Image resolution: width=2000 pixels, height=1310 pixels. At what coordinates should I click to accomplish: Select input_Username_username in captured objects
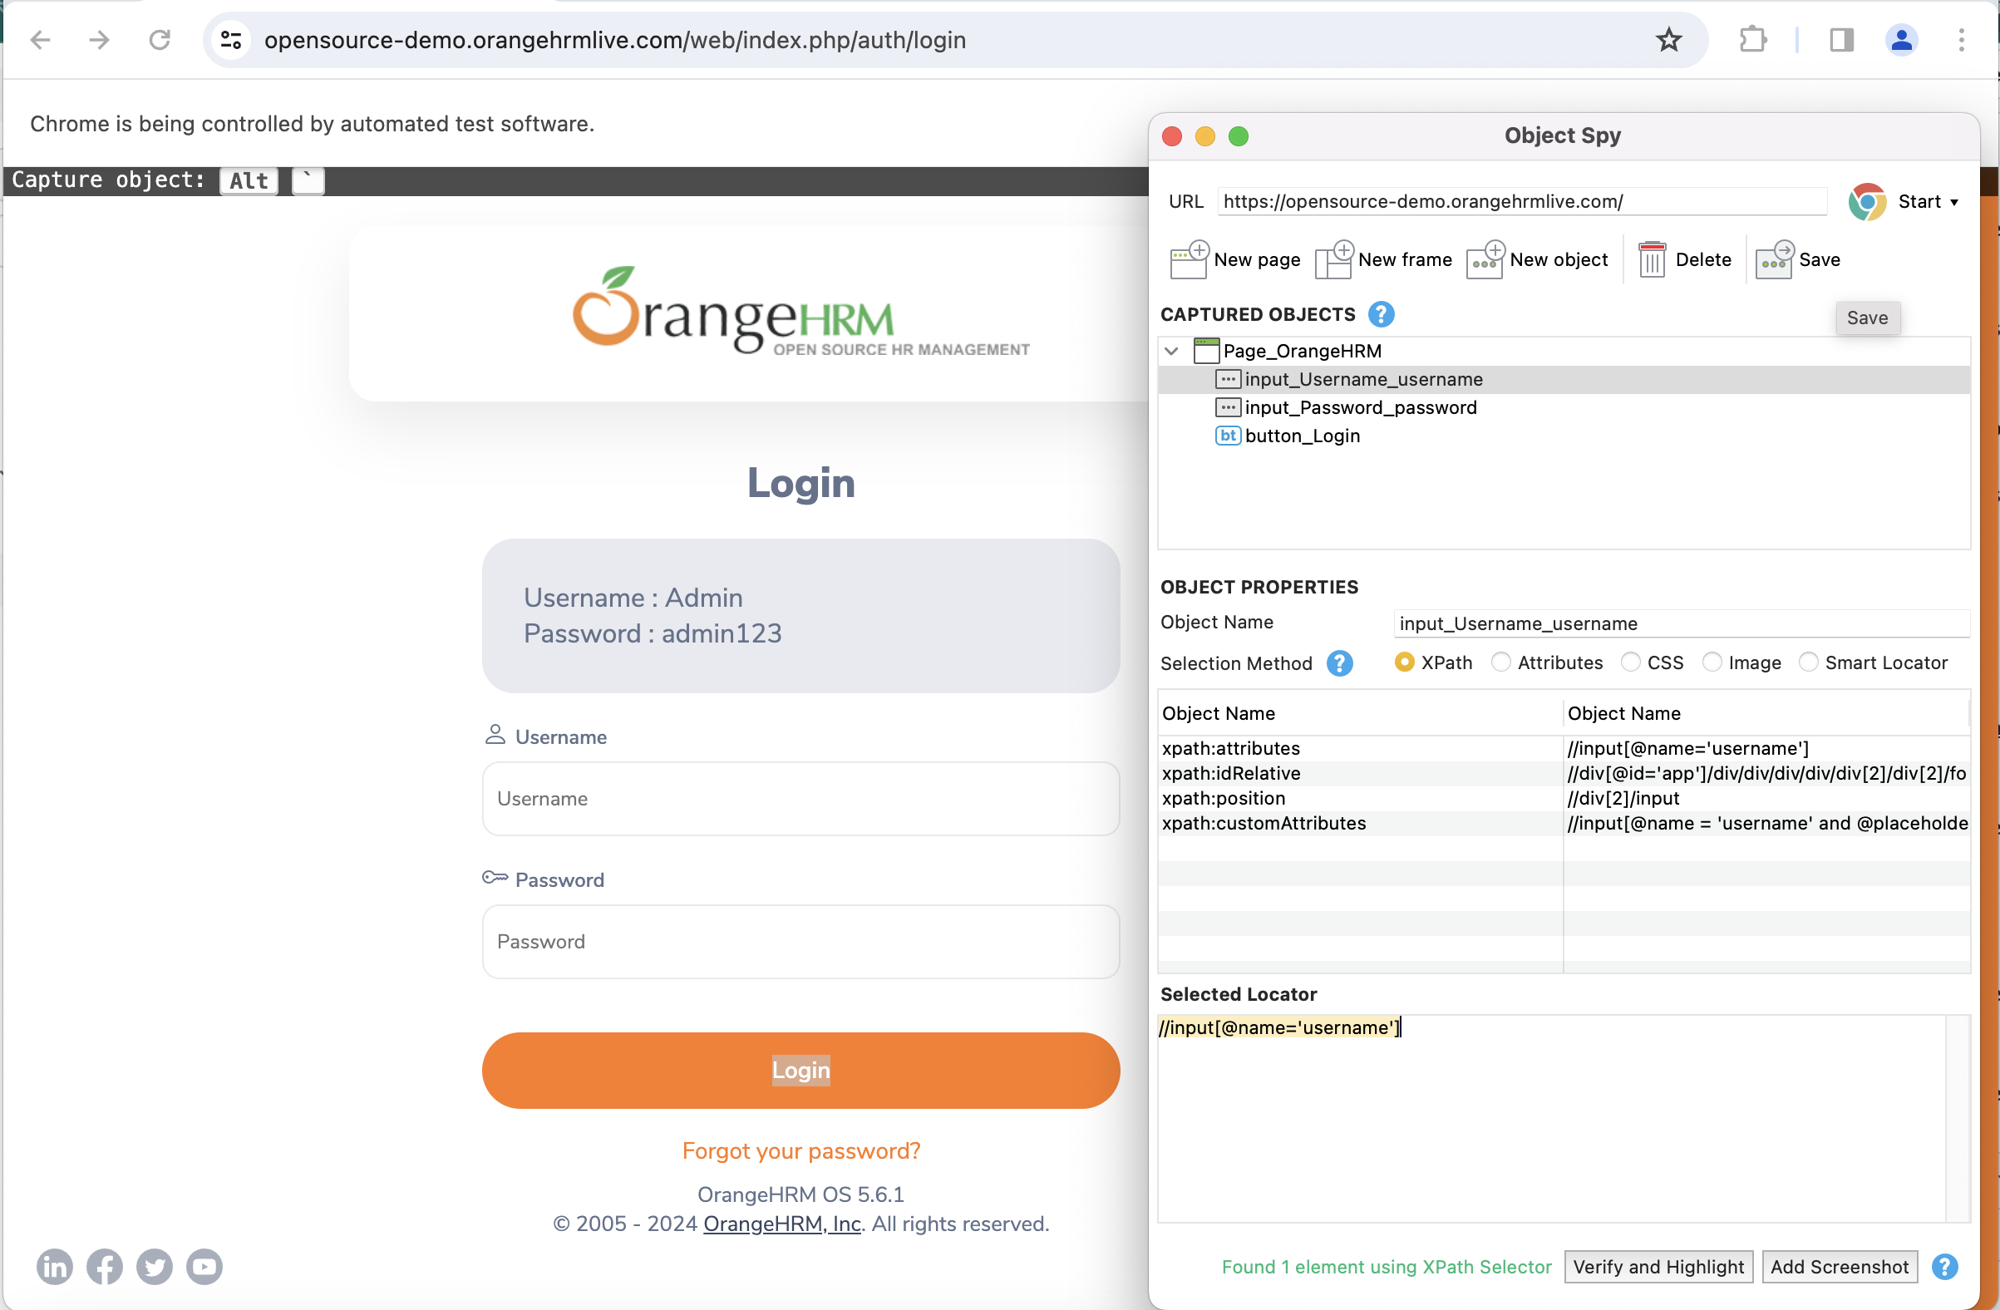1564,379
